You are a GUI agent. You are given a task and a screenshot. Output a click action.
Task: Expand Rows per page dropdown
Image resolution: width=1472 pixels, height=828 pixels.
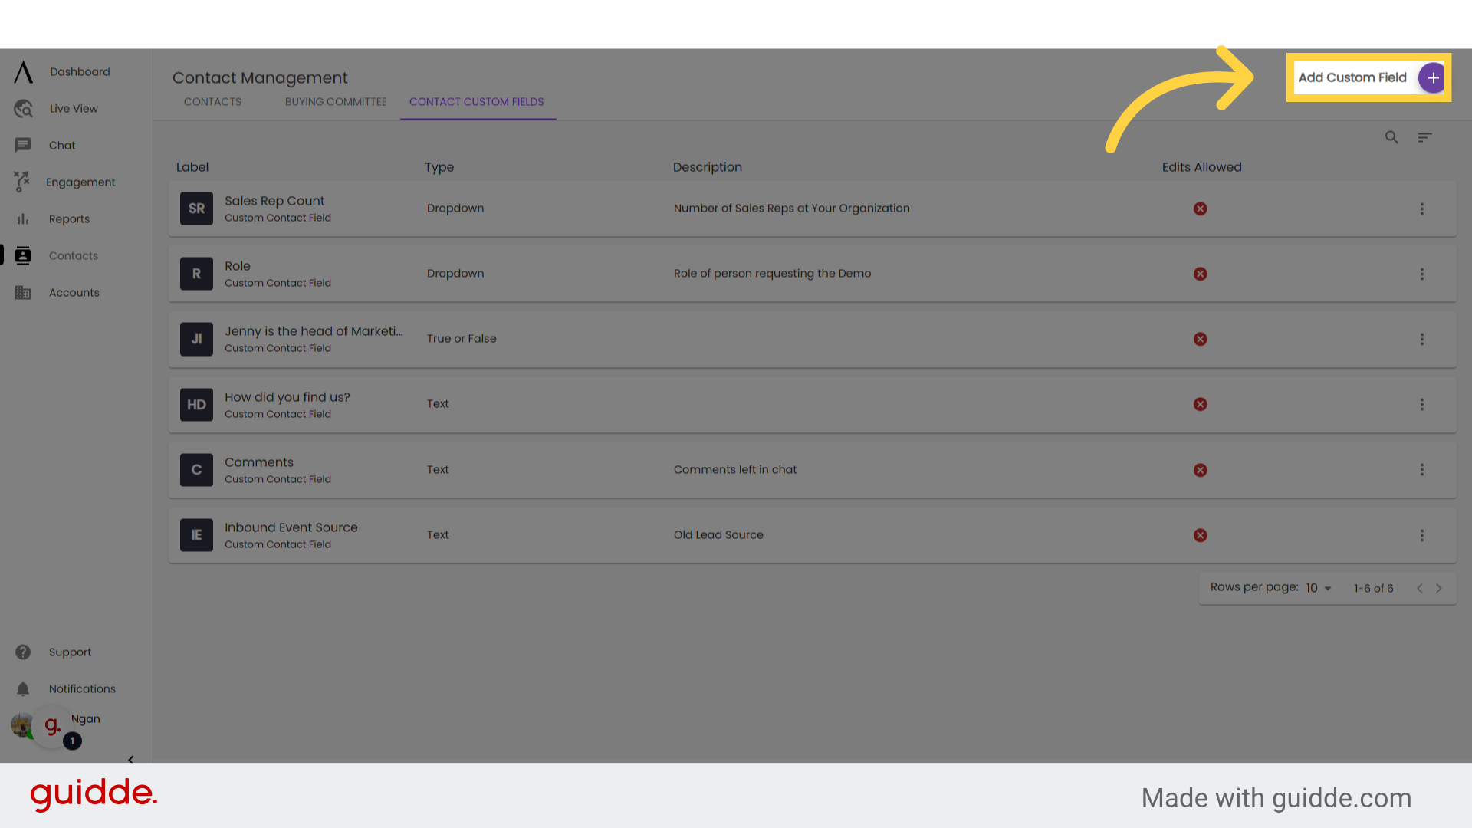[x=1319, y=588]
